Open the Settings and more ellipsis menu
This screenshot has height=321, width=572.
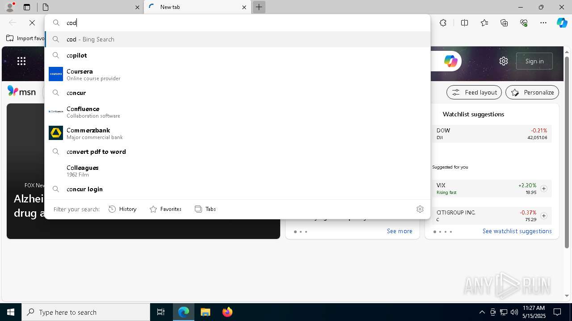543,23
